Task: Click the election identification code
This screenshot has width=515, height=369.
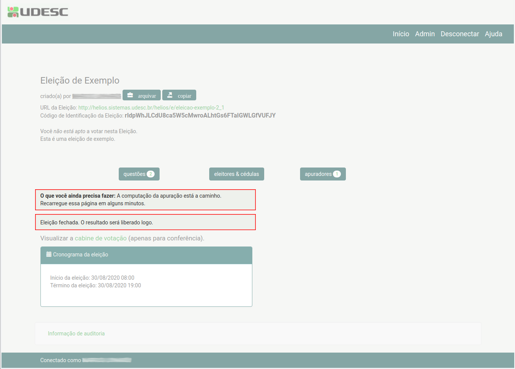Action: (200, 116)
